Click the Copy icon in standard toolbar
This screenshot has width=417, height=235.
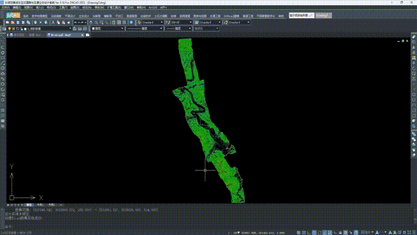point(58,22)
